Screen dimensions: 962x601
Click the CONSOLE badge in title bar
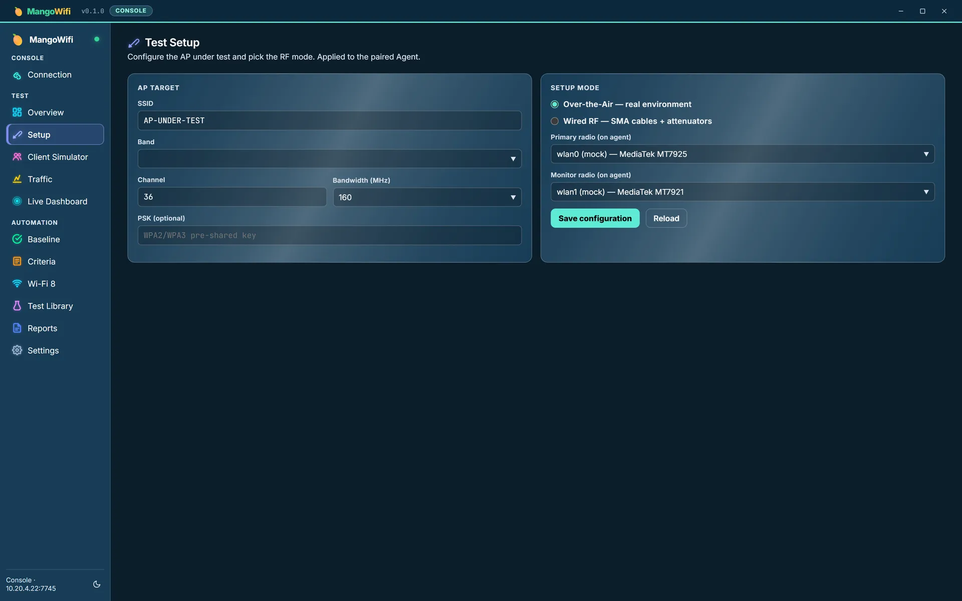tap(131, 11)
